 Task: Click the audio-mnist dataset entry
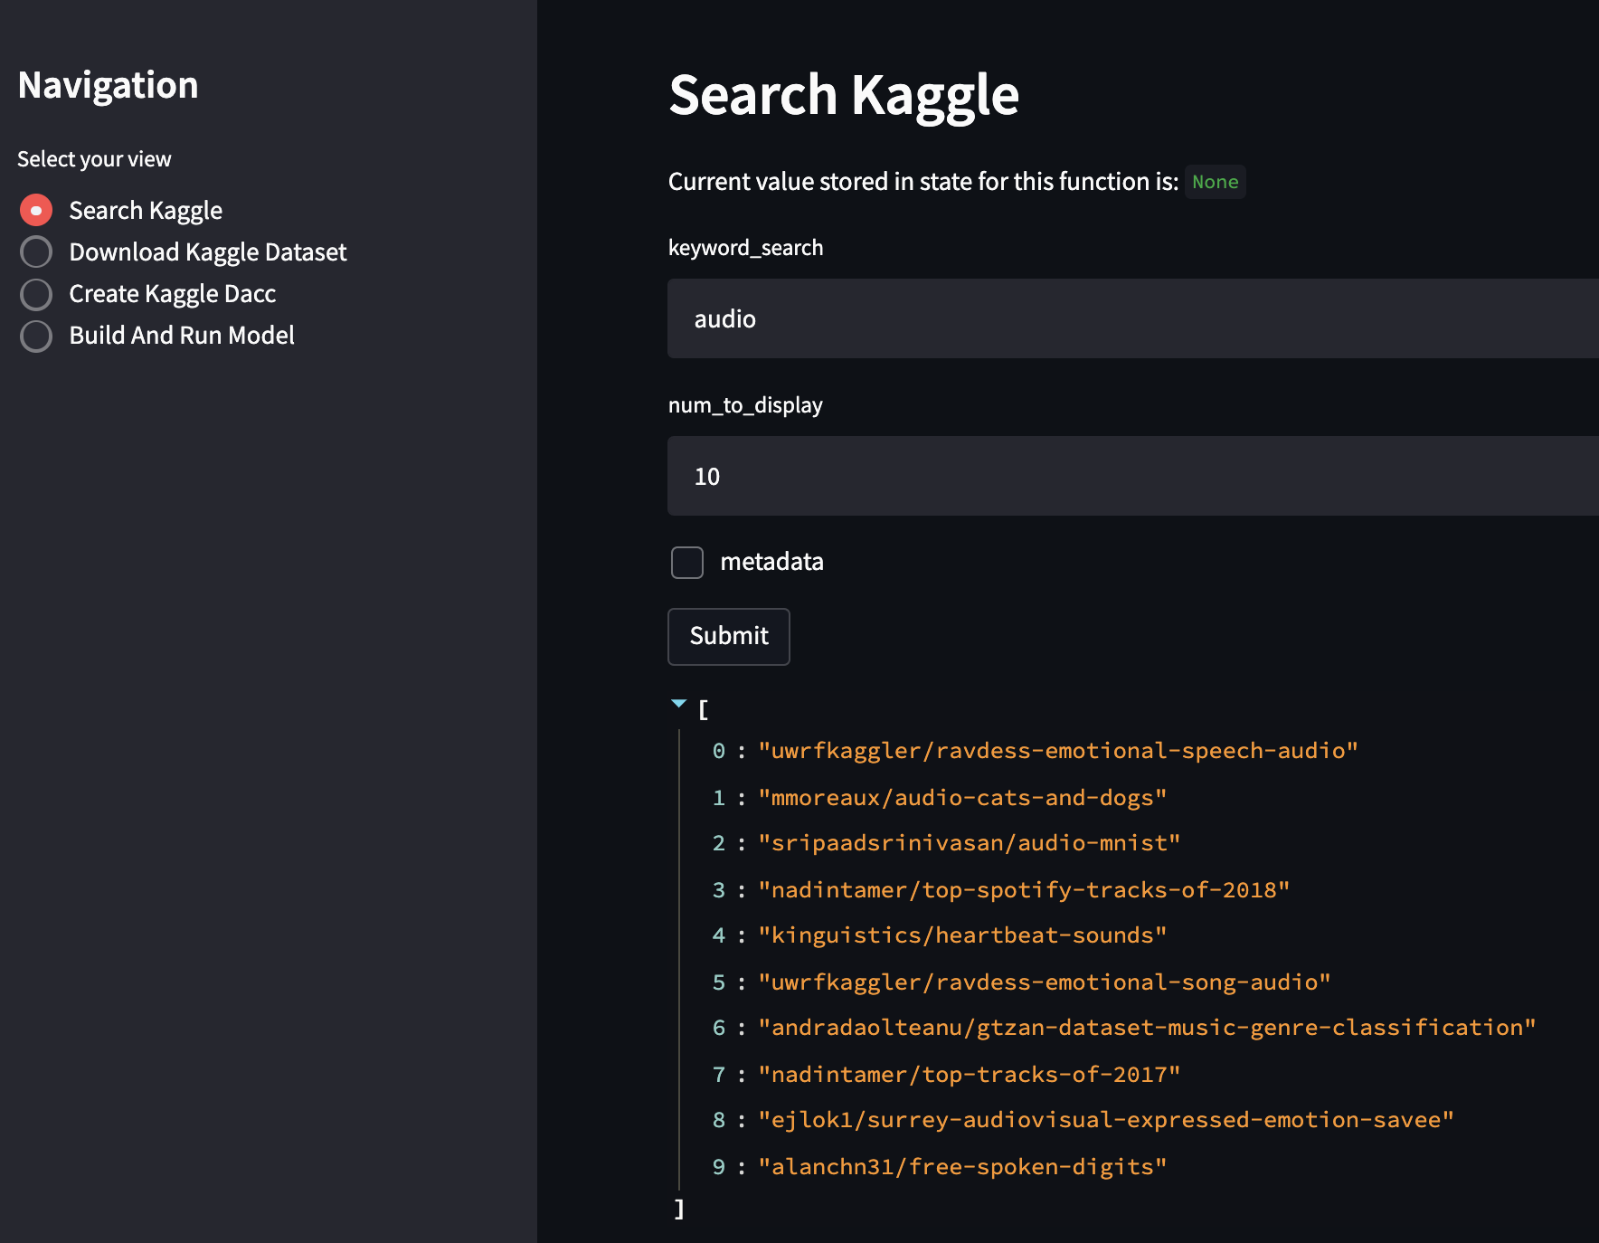pyautogui.click(x=969, y=843)
